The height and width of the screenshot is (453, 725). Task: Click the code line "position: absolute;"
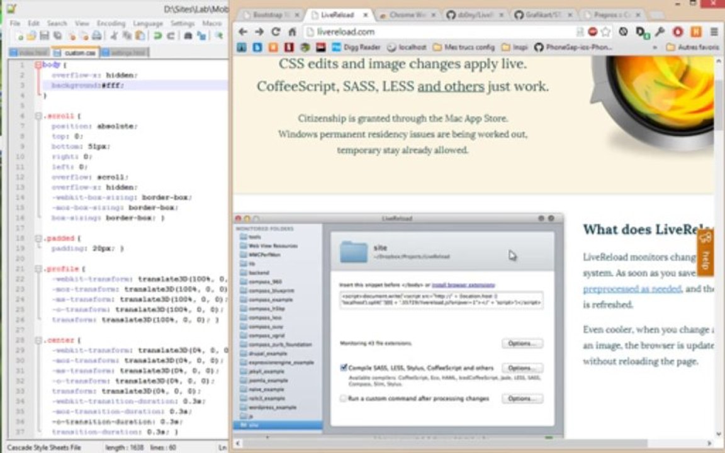click(94, 126)
